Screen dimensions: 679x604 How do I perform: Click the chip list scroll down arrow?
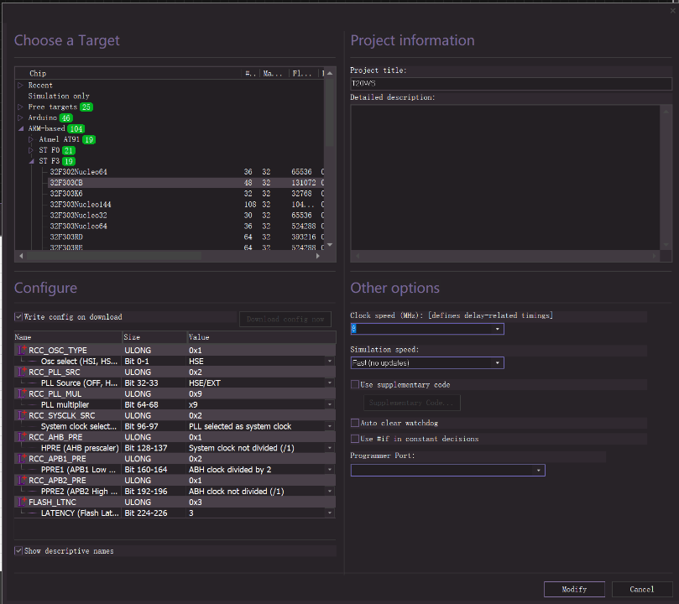coord(330,244)
